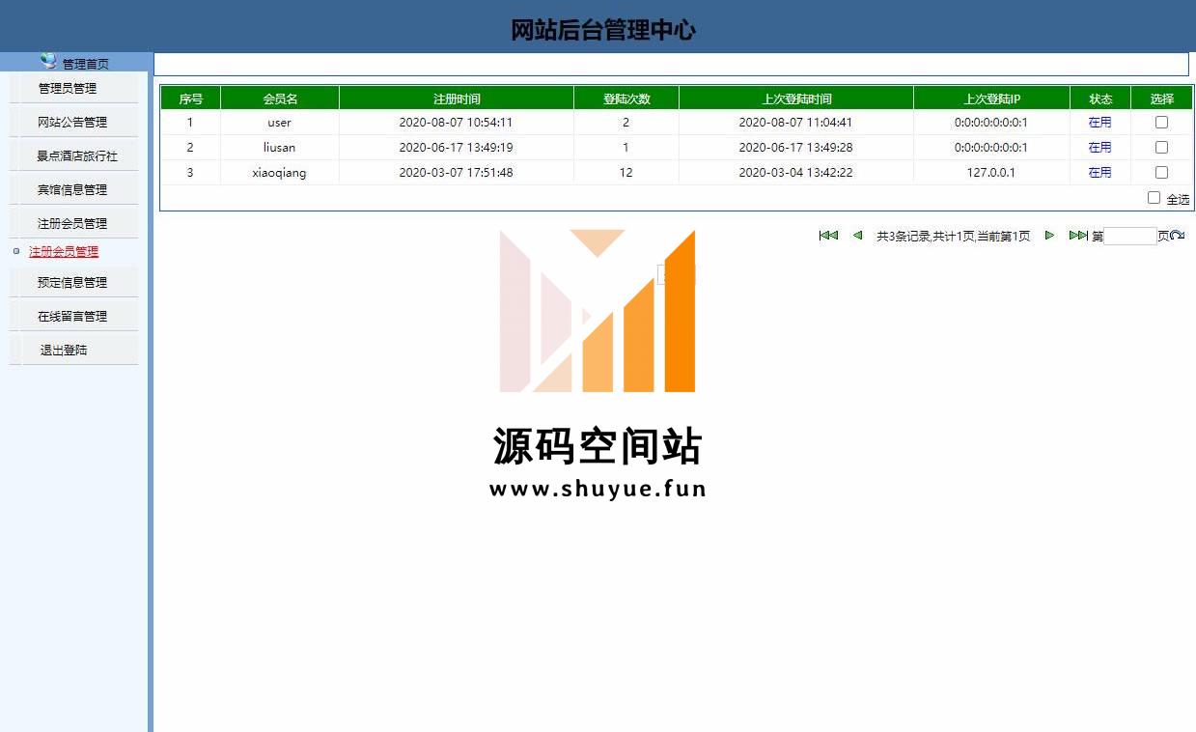This screenshot has width=1196, height=732.
Task: Select member name cell liusan
Action: 280,148
